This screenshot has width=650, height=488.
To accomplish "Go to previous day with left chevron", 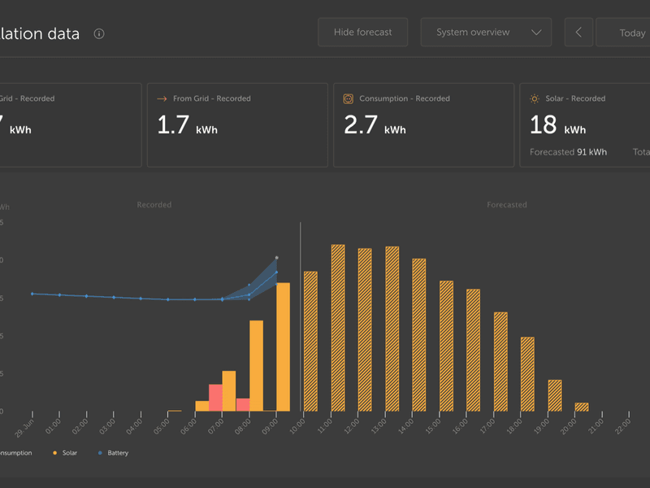I will click(x=578, y=32).
